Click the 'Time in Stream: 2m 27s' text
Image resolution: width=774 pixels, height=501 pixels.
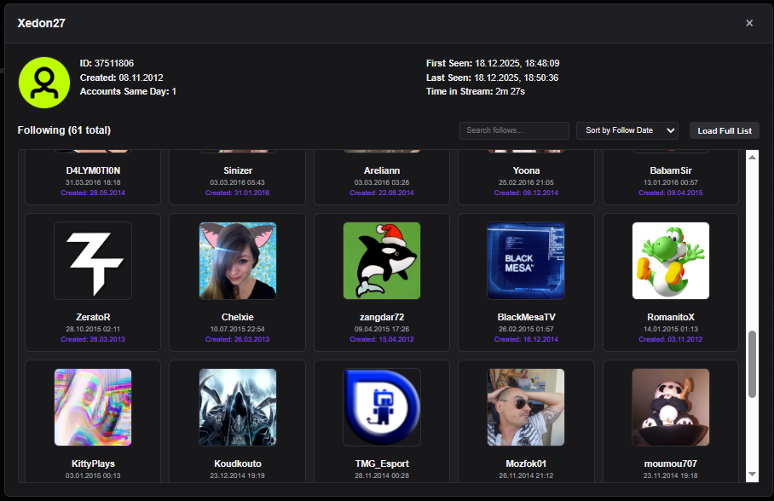coord(476,91)
